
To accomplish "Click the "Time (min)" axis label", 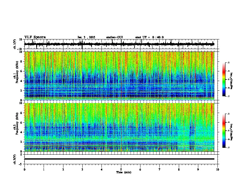I will coord(124,172).
